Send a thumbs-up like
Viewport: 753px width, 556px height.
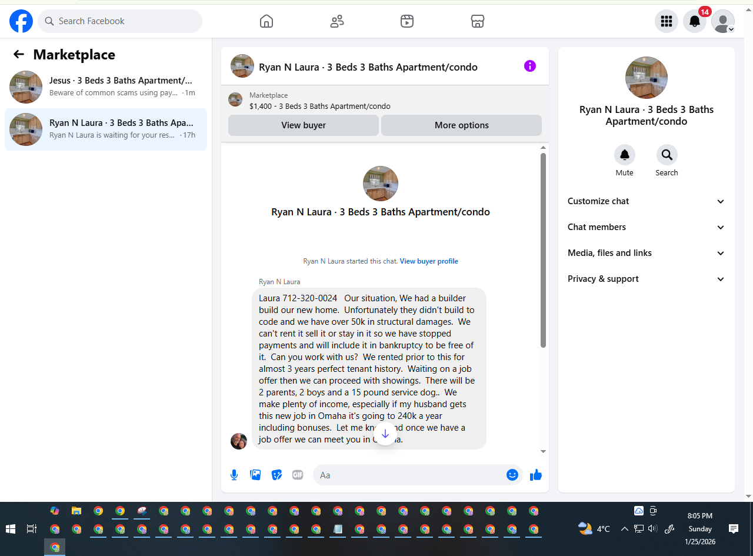point(535,475)
